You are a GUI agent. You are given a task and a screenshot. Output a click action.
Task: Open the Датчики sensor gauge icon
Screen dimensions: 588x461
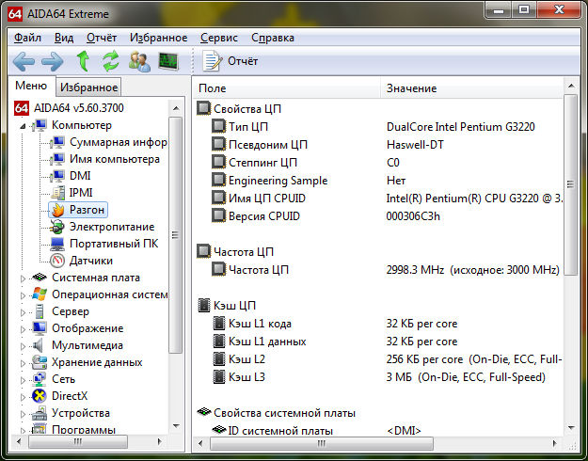[x=57, y=261]
